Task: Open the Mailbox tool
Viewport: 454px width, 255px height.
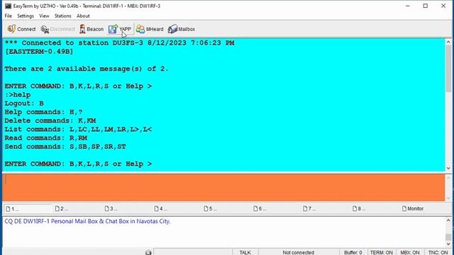Action: coord(182,29)
